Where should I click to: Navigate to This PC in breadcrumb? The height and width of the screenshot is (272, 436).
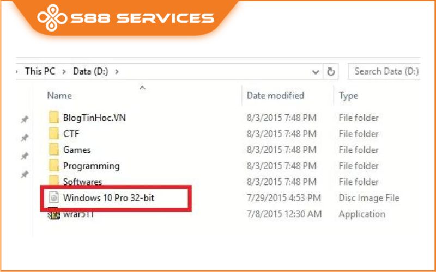coord(40,71)
